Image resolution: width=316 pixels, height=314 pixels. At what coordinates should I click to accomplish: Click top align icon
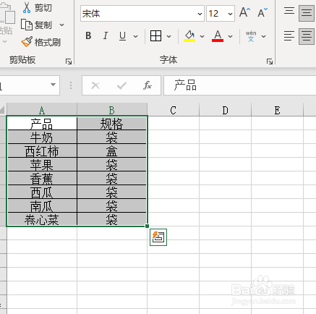[x=289, y=11]
